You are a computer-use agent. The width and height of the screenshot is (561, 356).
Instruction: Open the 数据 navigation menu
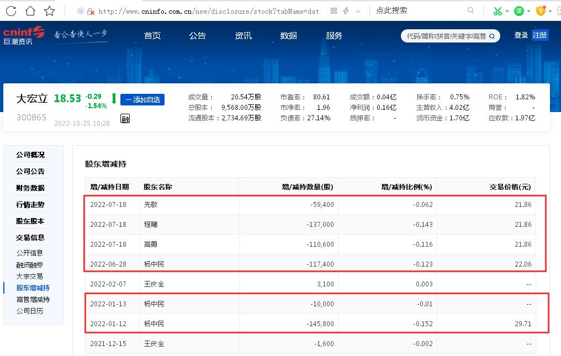click(288, 35)
